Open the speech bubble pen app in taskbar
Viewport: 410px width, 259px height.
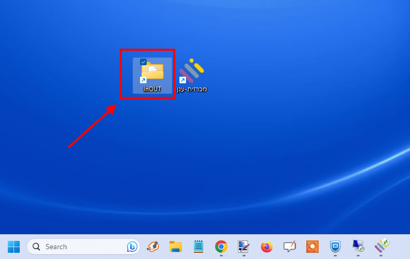click(289, 247)
